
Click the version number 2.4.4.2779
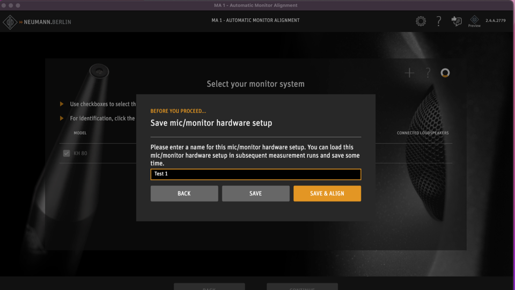point(496,20)
